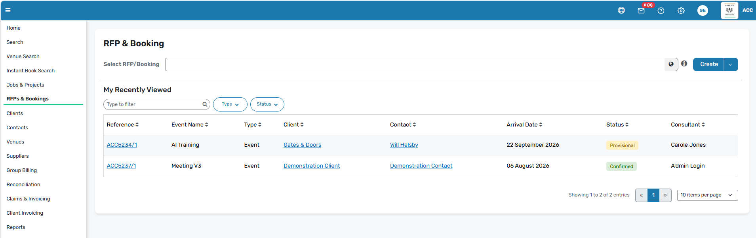Open the hamburger menu icon
Viewport: 756px width, 238px height.
[x=8, y=10]
